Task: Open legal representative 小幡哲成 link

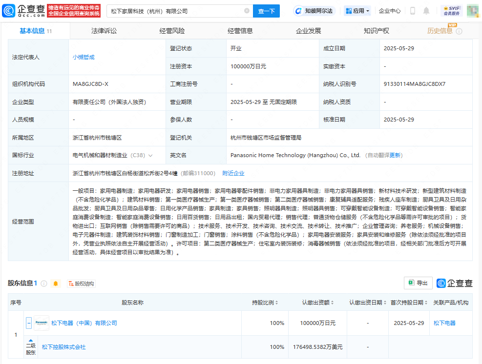Action: (x=84, y=57)
